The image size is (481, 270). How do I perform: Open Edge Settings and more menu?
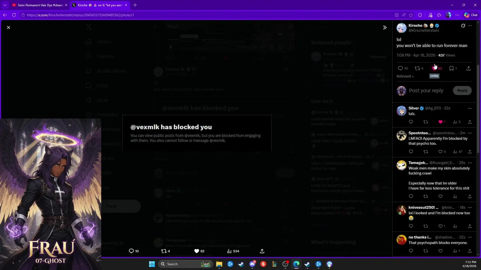point(457,15)
